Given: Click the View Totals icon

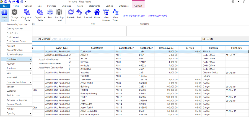Looking at the screenshot, I should [115, 15].
